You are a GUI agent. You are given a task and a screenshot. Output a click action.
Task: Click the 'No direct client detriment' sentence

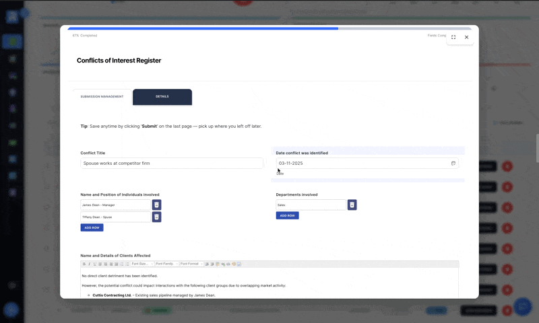click(x=120, y=276)
